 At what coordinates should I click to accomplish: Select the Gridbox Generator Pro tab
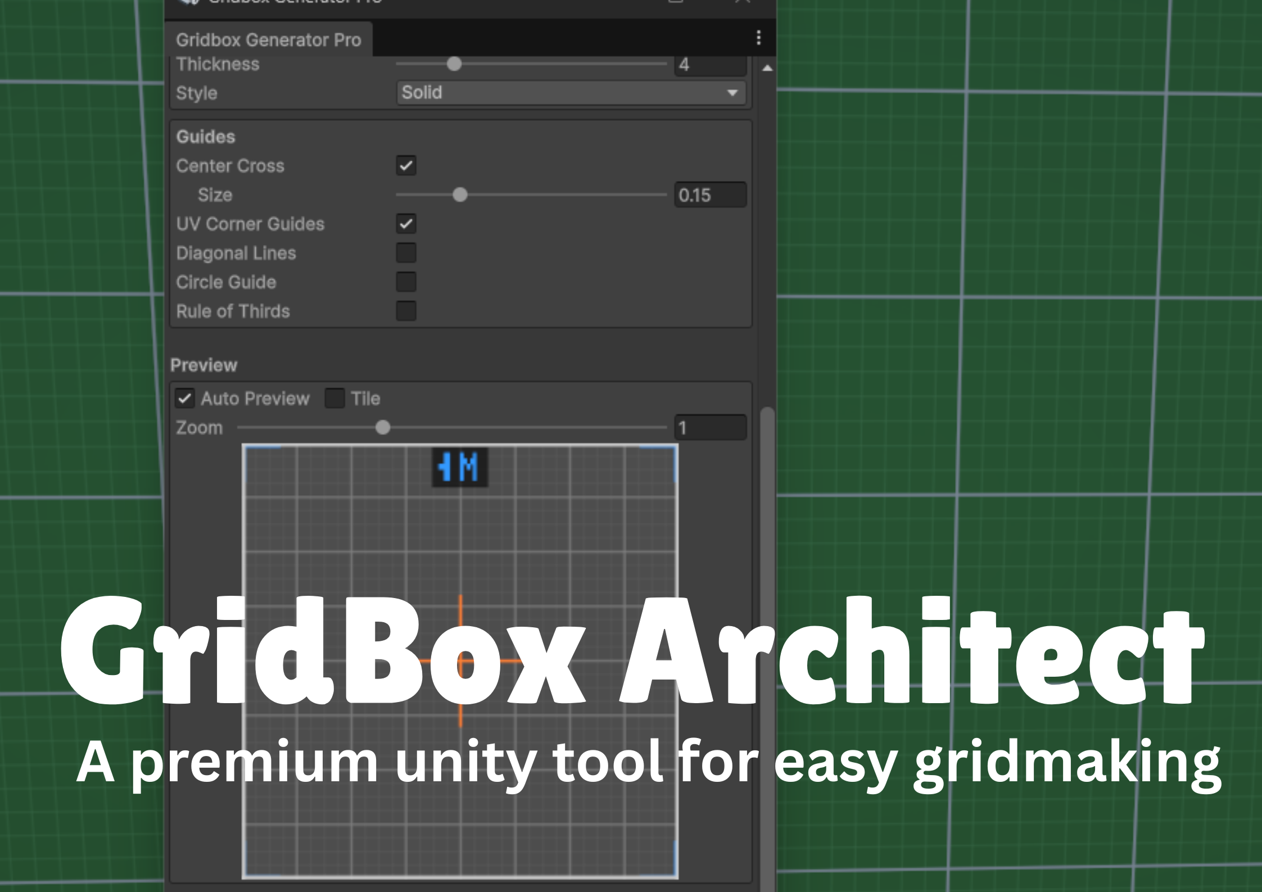coord(268,40)
